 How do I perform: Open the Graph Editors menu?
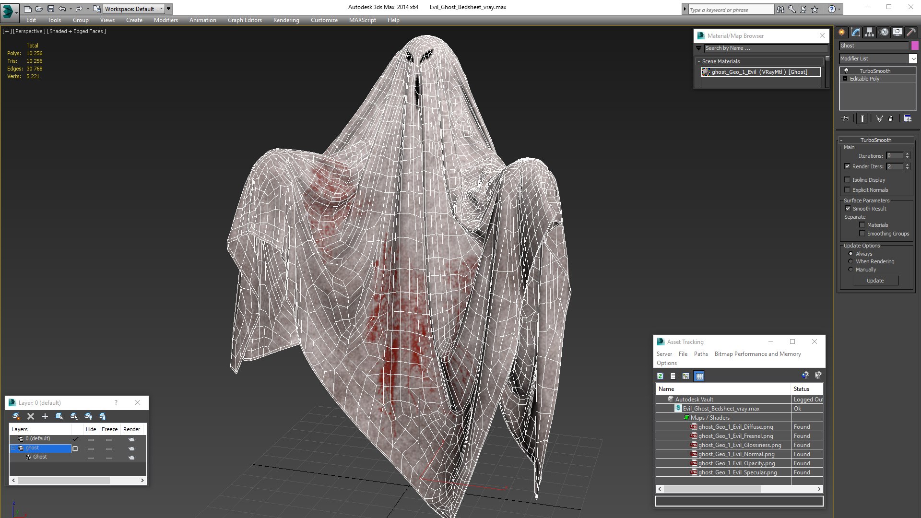(x=245, y=20)
